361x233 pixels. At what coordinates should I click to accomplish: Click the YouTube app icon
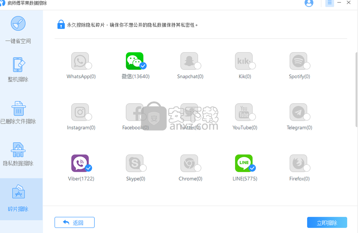pyautogui.click(x=244, y=112)
